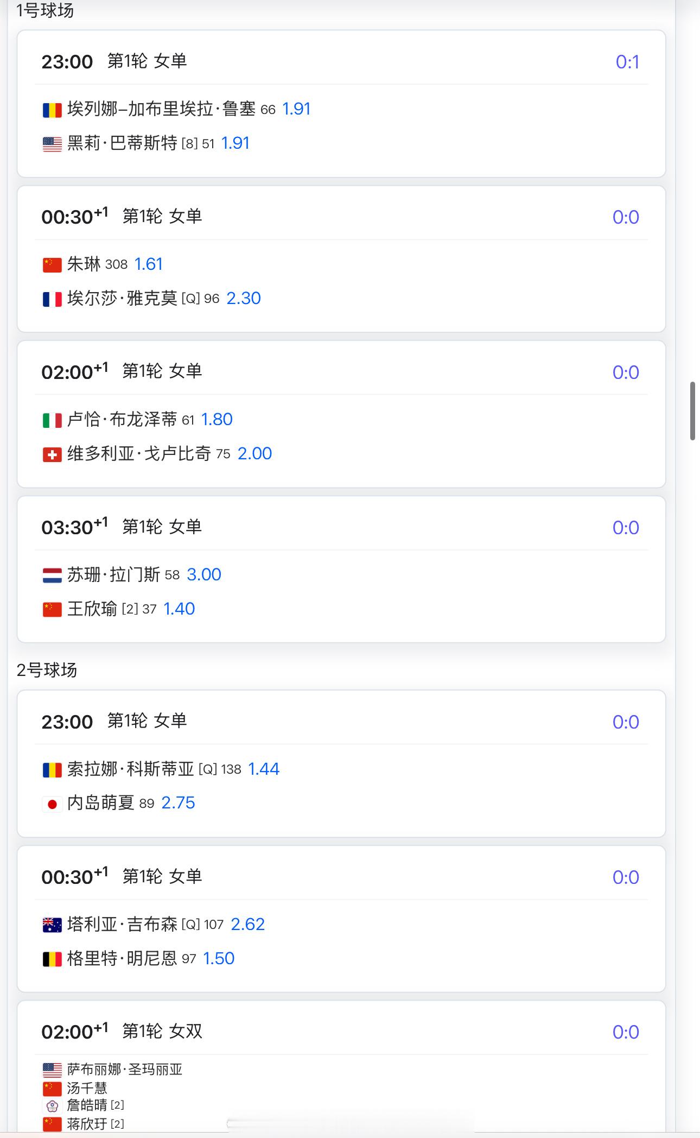Select odds 1.50 for 格里特·明尼恩
700x1138 pixels.
coord(219,959)
